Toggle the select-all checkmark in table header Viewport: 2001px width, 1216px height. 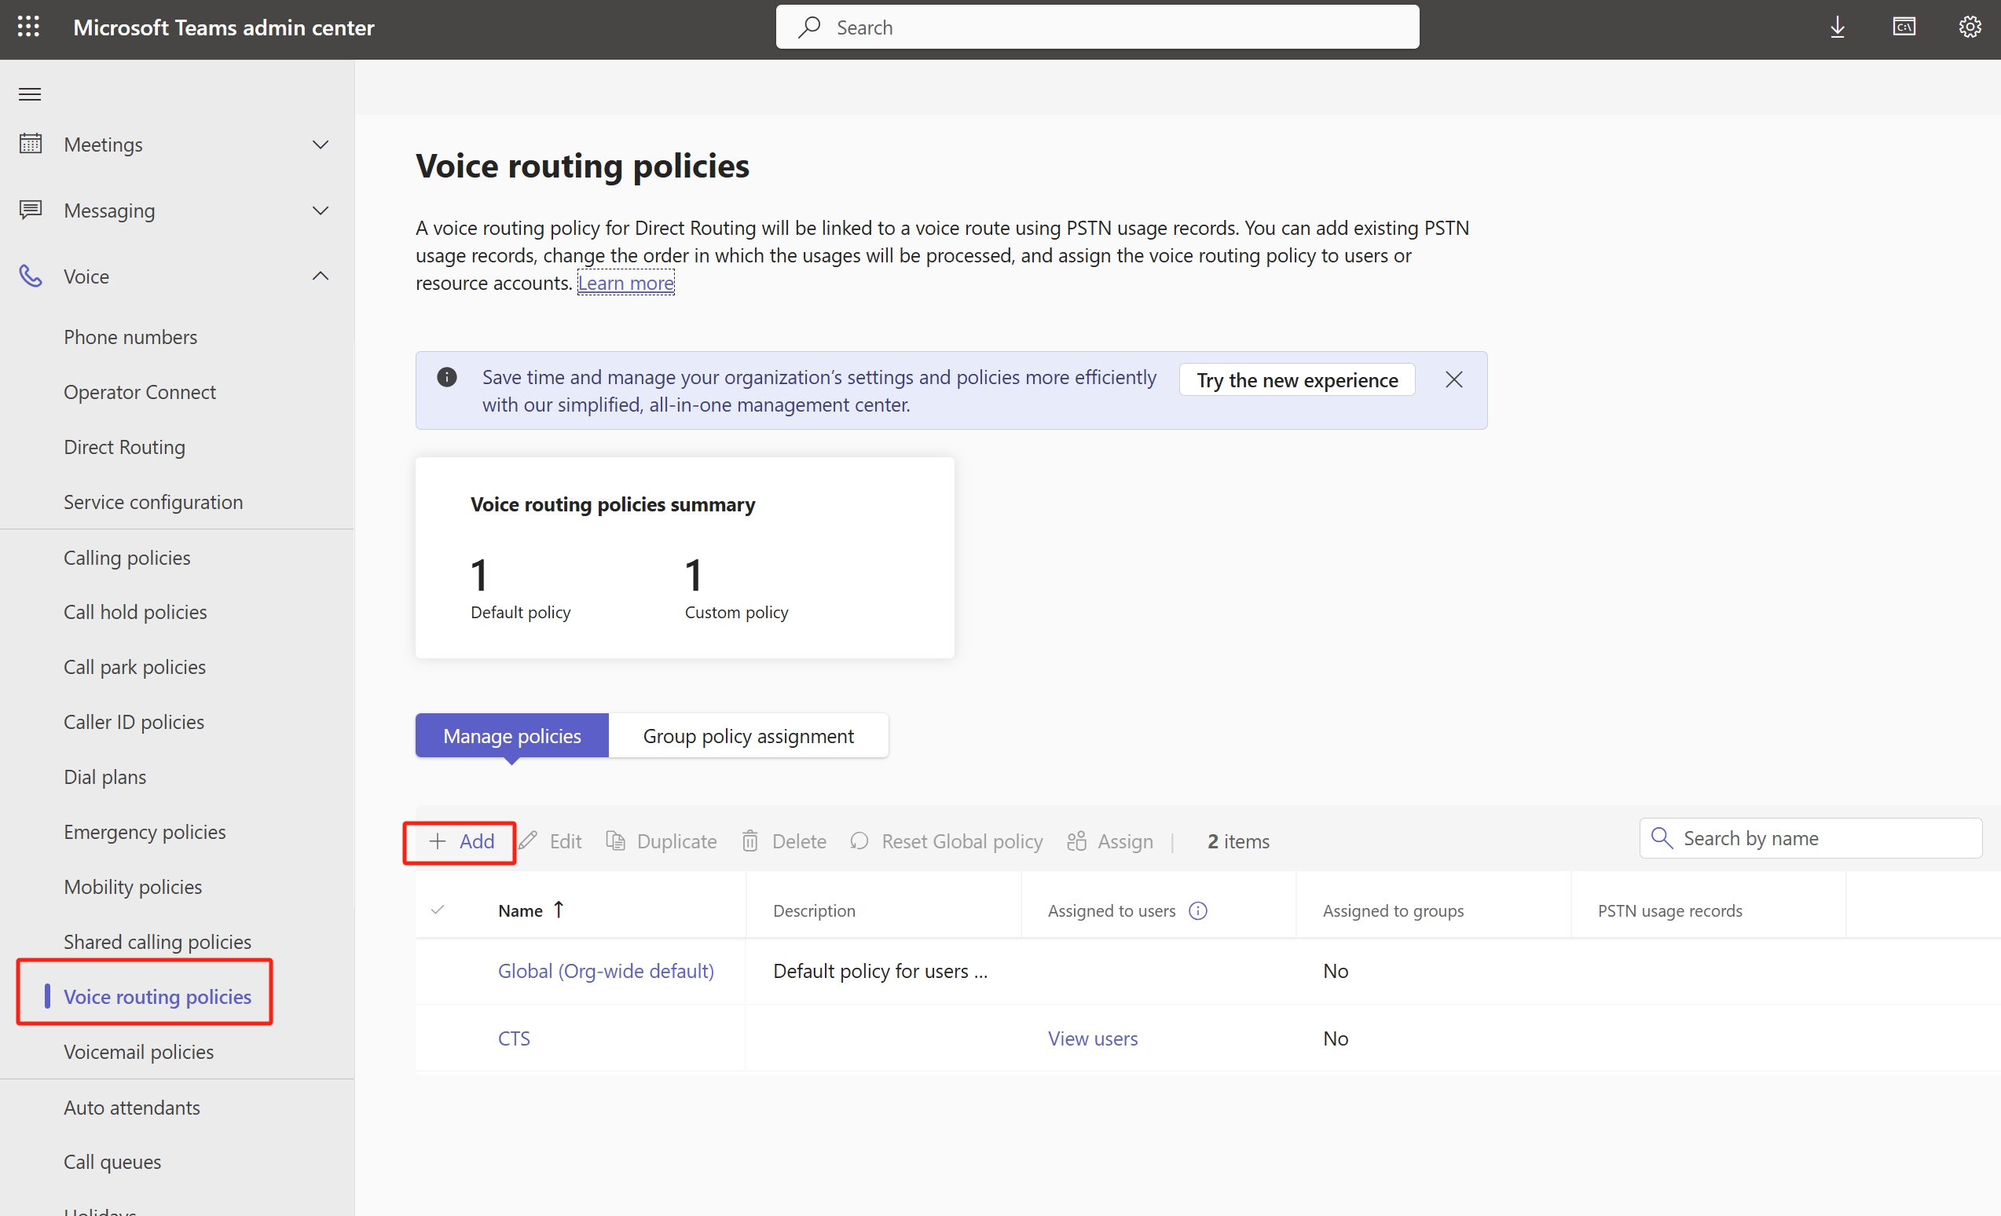tap(438, 910)
